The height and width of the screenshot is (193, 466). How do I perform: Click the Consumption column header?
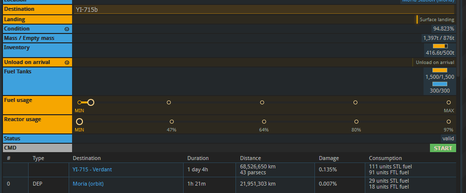[x=386, y=159]
